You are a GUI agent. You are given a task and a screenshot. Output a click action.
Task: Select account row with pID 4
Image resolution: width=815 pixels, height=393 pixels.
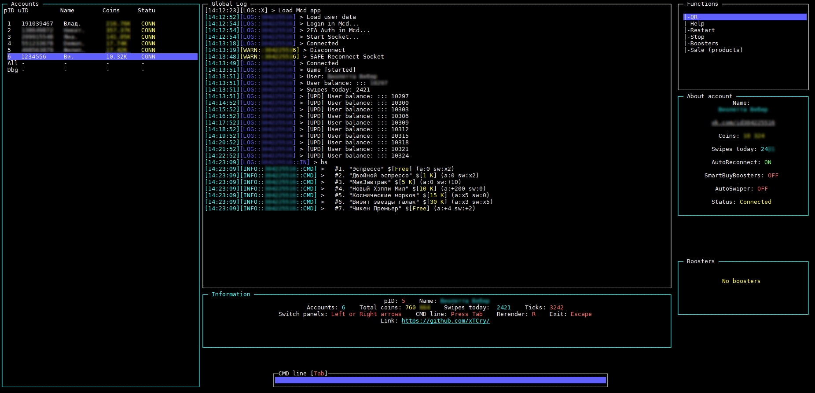tap(102, 44)
